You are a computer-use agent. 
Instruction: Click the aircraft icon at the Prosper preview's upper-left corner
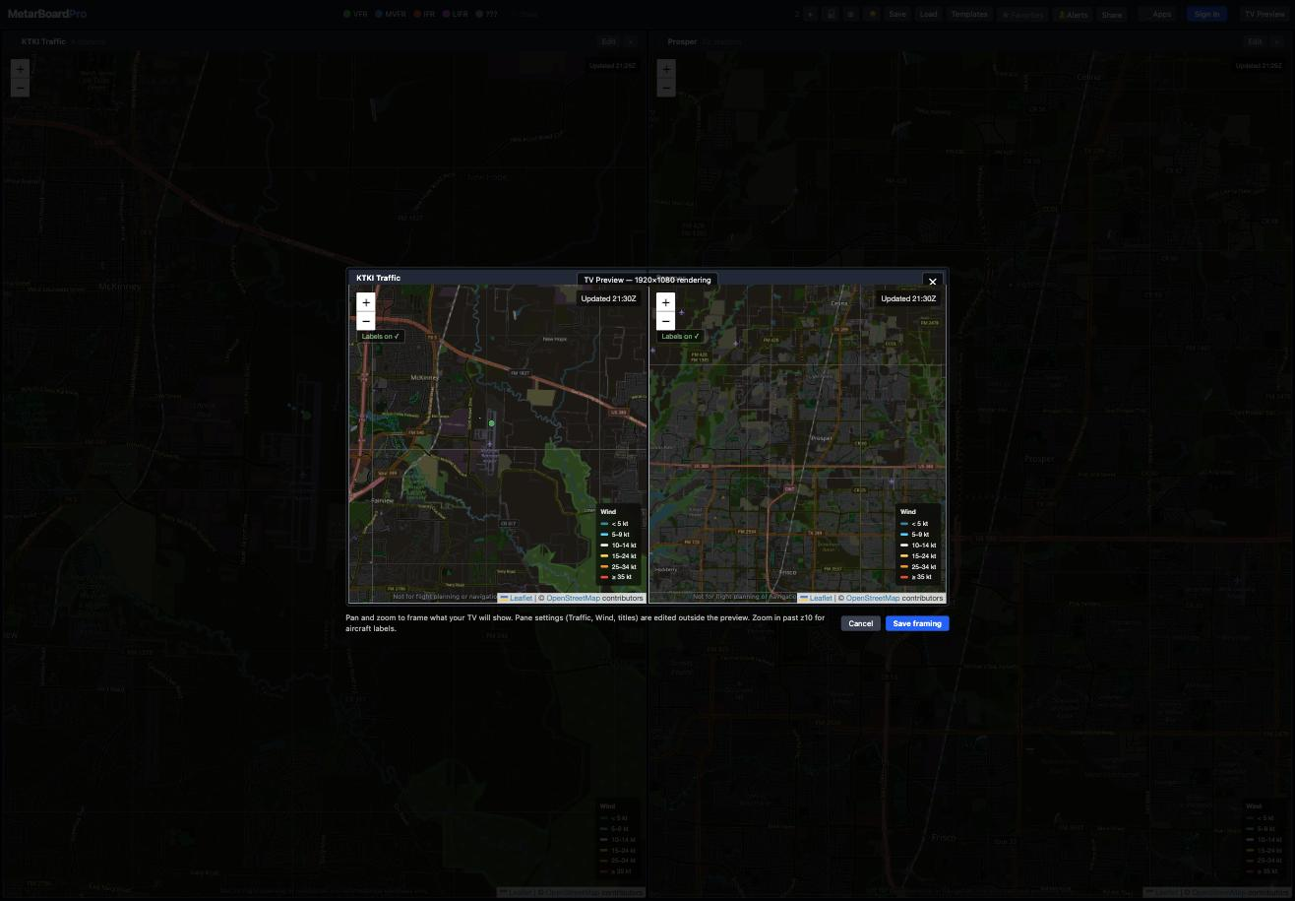click(x=681, y=312)
